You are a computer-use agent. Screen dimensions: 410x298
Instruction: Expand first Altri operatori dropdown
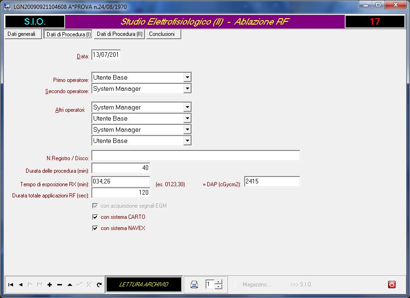[187, 107]
